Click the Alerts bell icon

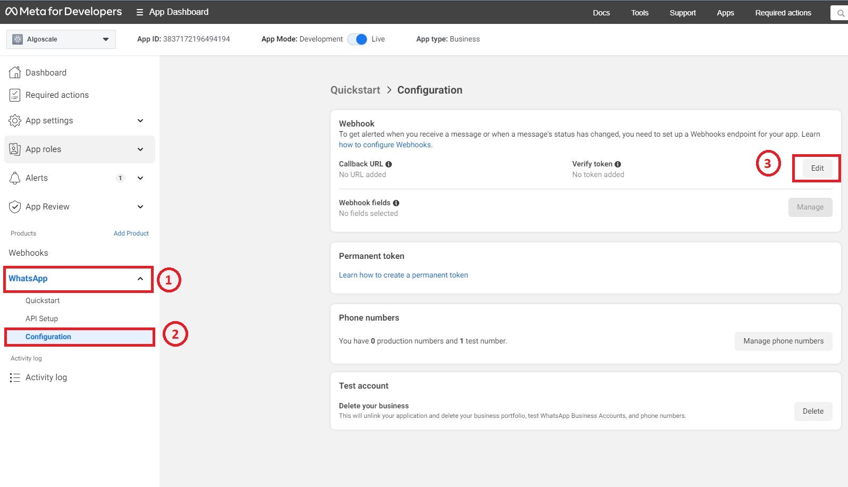[15, 178]
